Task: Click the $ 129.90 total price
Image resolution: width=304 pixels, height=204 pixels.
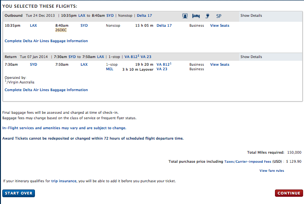Action: (x=294, y=161)
